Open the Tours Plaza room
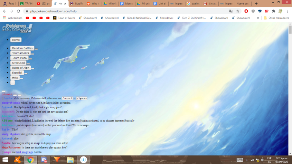The height and width of the screenshot is (164, 292). tap(19, 58)
